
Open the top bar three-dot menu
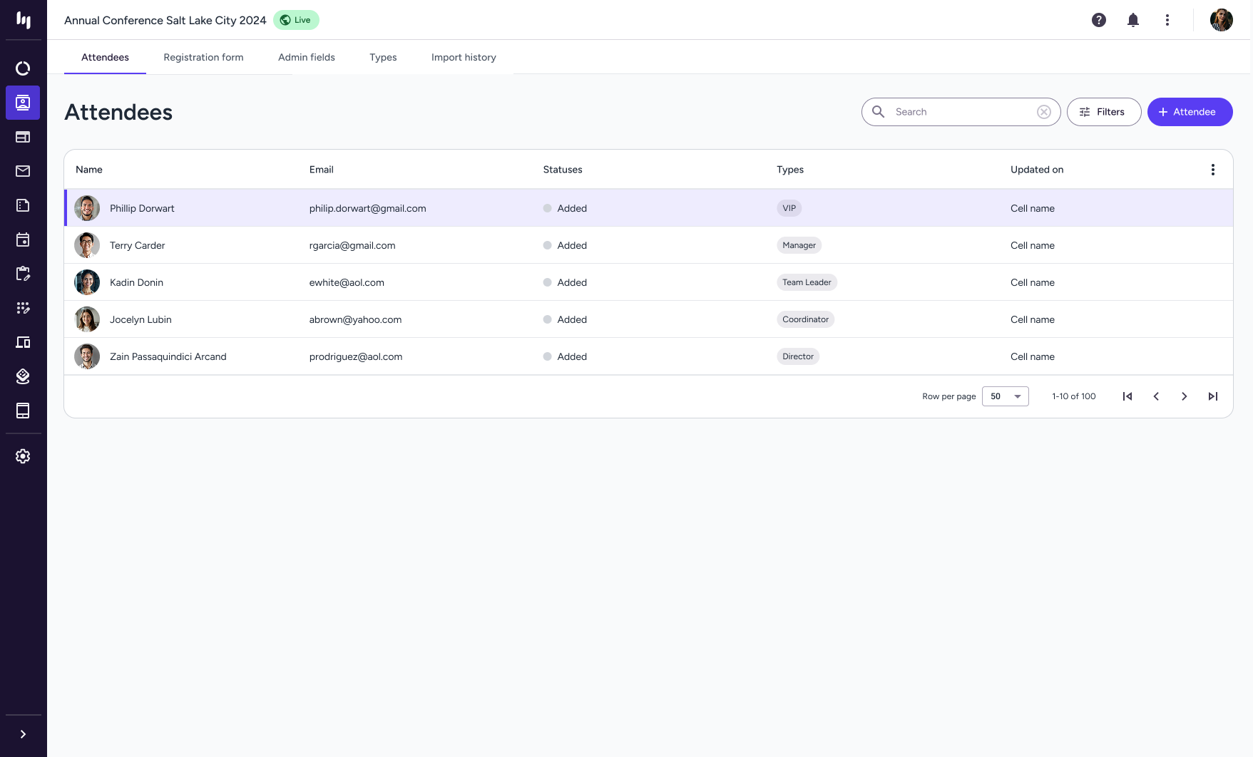(x=1167, y=20)
